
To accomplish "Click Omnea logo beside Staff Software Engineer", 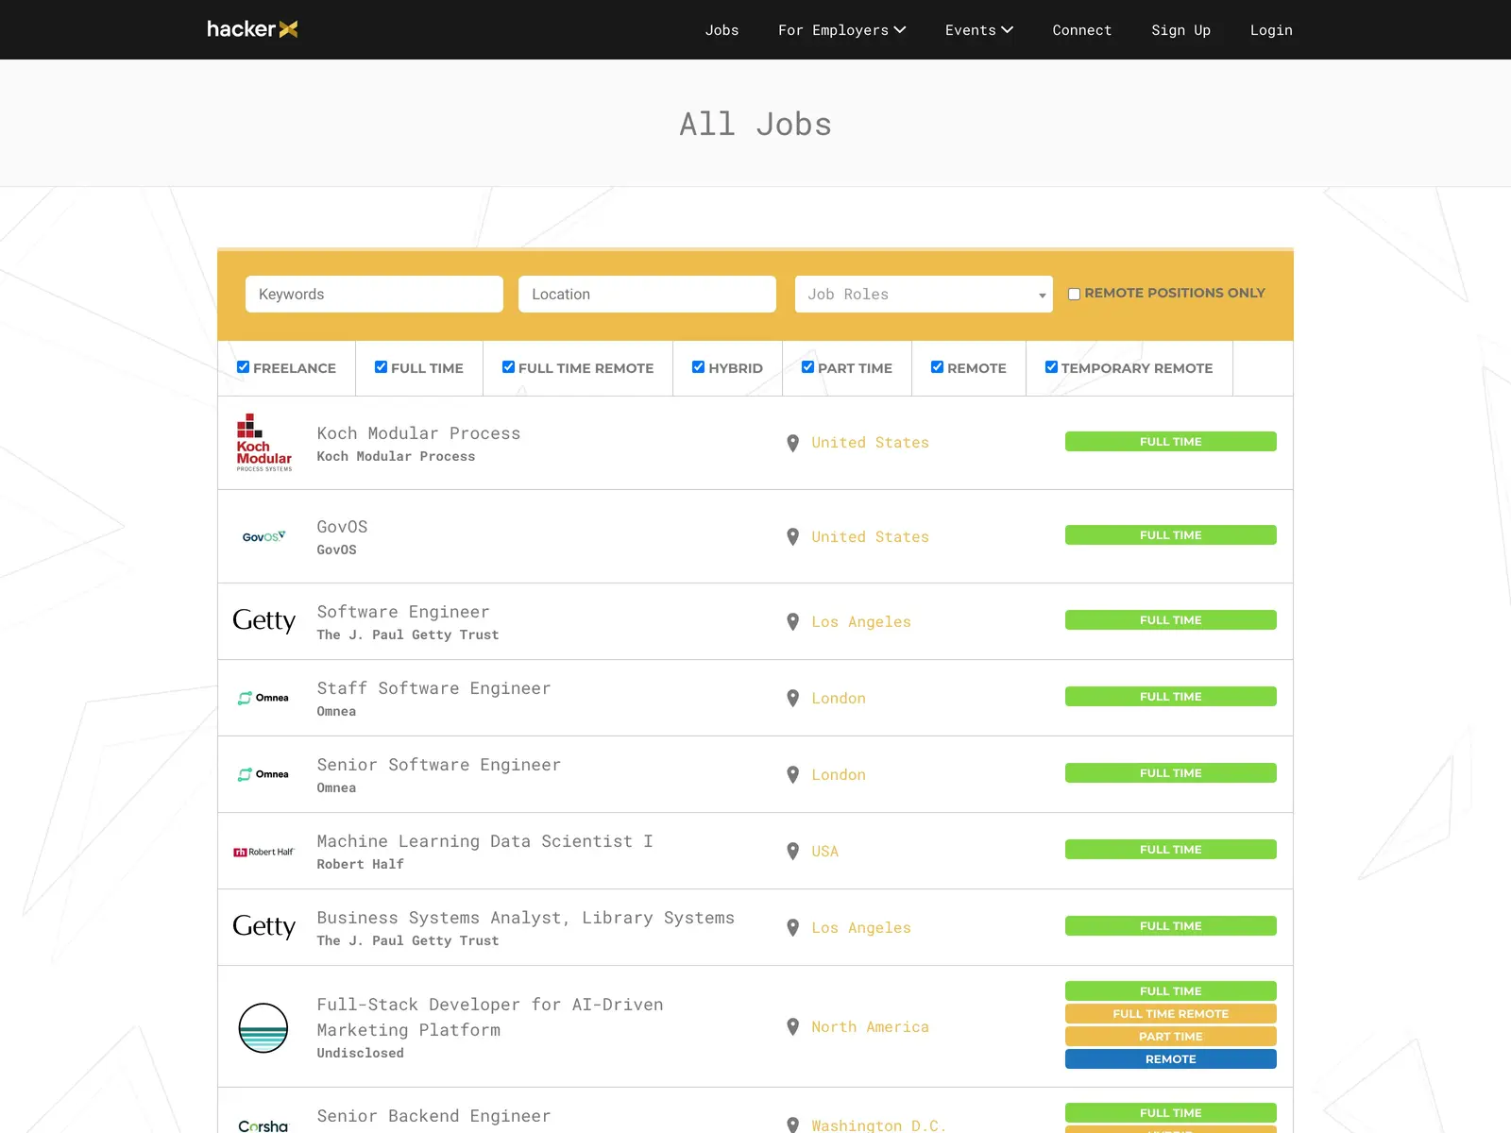I will [263, 698].
